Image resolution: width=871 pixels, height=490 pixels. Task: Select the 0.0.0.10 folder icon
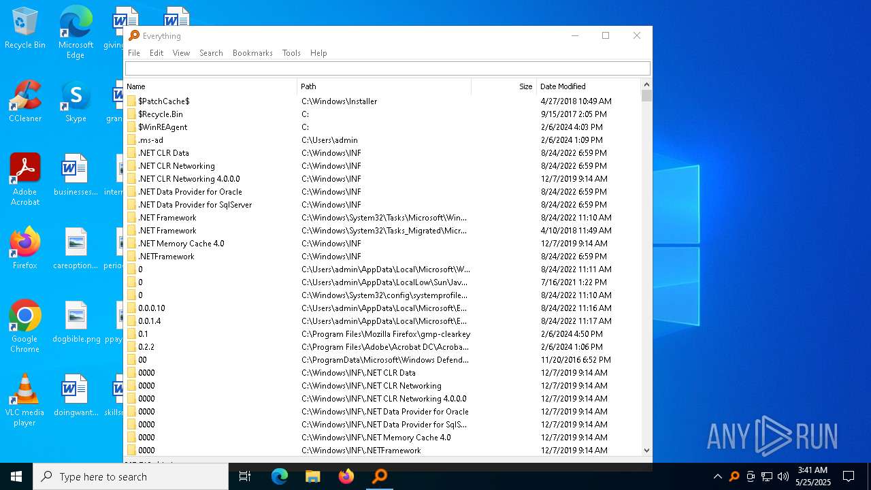pyautogui.click(x=131, y=308)
